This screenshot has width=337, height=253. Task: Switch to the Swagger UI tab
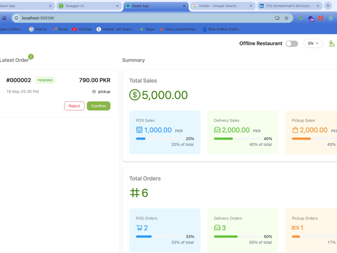click(88, 6)
